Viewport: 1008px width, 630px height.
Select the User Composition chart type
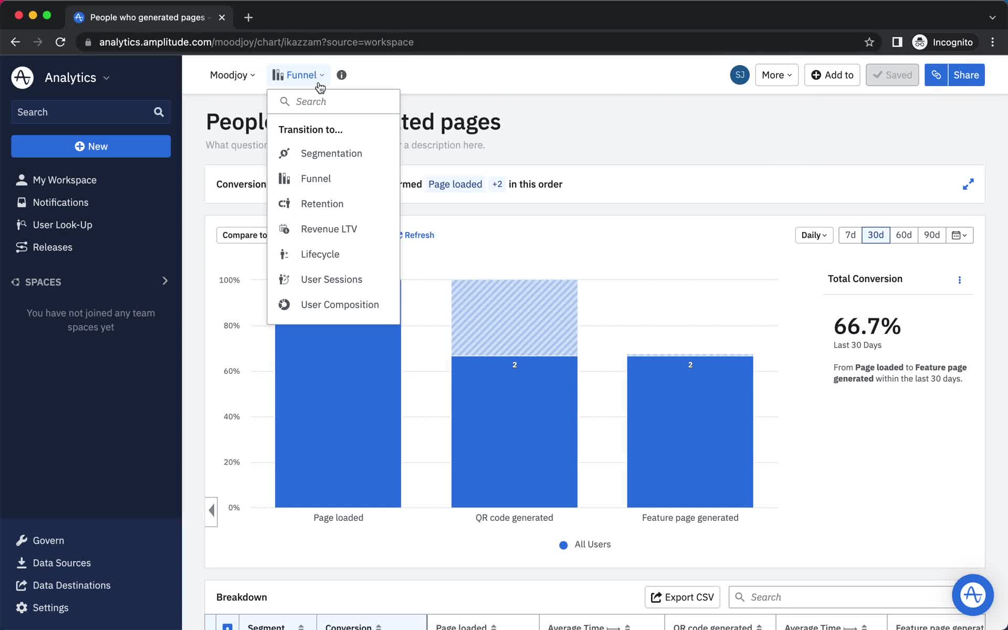[340, 304]
